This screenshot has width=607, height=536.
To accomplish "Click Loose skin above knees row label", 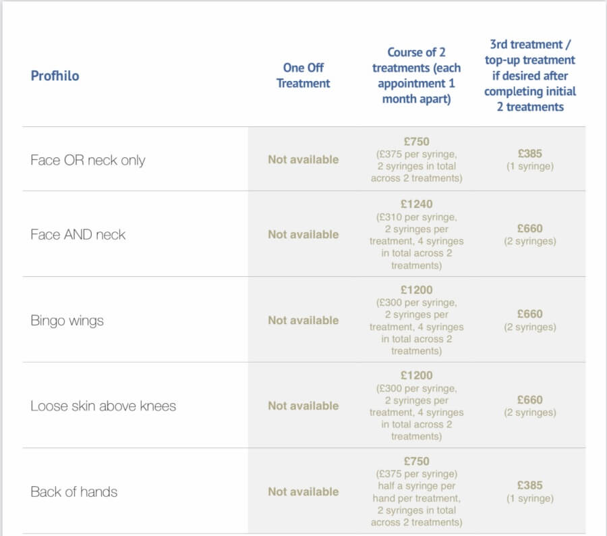I will pos(103,406).
